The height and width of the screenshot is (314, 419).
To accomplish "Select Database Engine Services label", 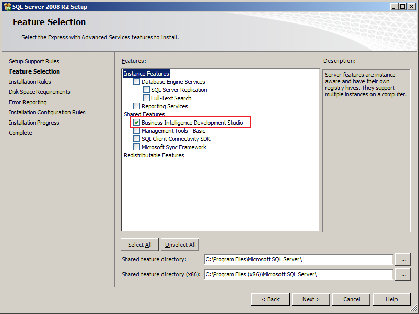I will pos(173,82).
